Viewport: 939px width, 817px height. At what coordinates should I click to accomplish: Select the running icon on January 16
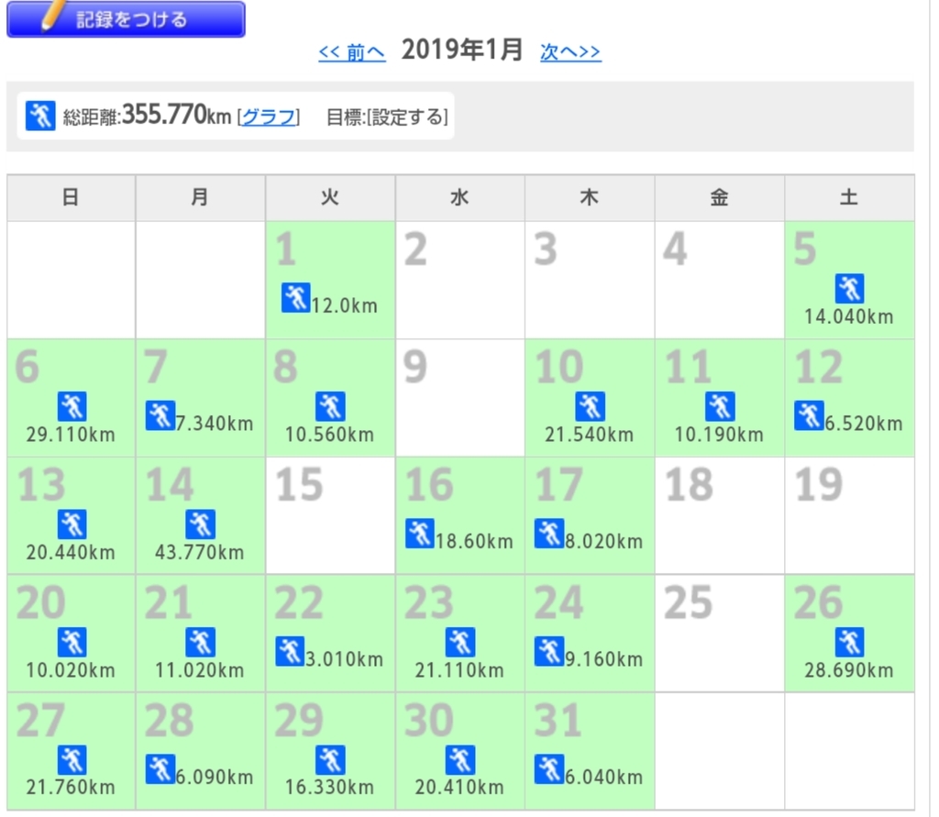pos(420,534)
